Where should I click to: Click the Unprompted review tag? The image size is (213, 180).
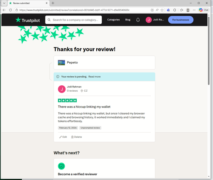click(x=90, y=128)
